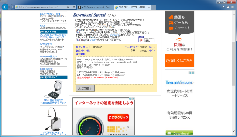Viewport: 237px width, 137px height.
Task: Click the scrollbar down arrow
Action: pos(234,131)
